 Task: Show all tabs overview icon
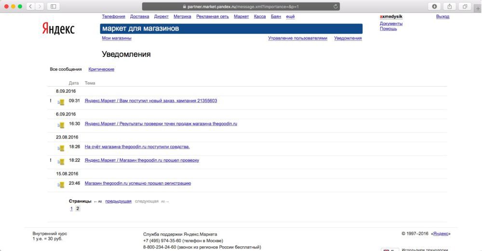coord(465,6)
